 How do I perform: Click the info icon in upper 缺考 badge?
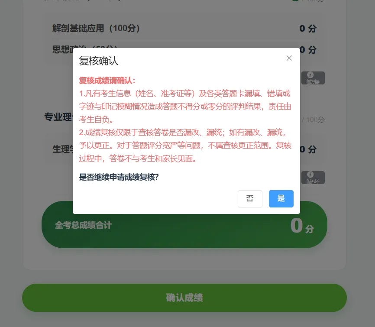point(310,75)
